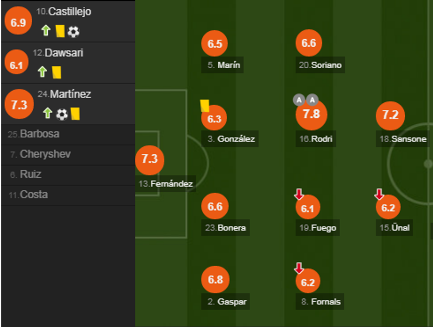Click the assist badge above Rodri

[299, 100]
